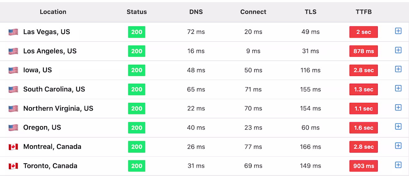Click the 2 sec TTFB badge
The height and width of the screenshot is (176, 409).
[x=363, y=32]
